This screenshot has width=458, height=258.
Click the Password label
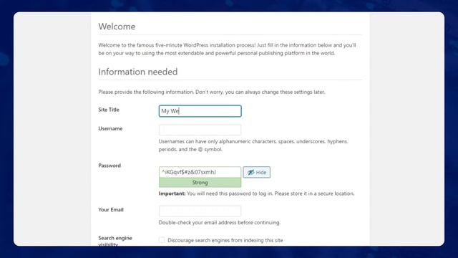coord(109,166)
